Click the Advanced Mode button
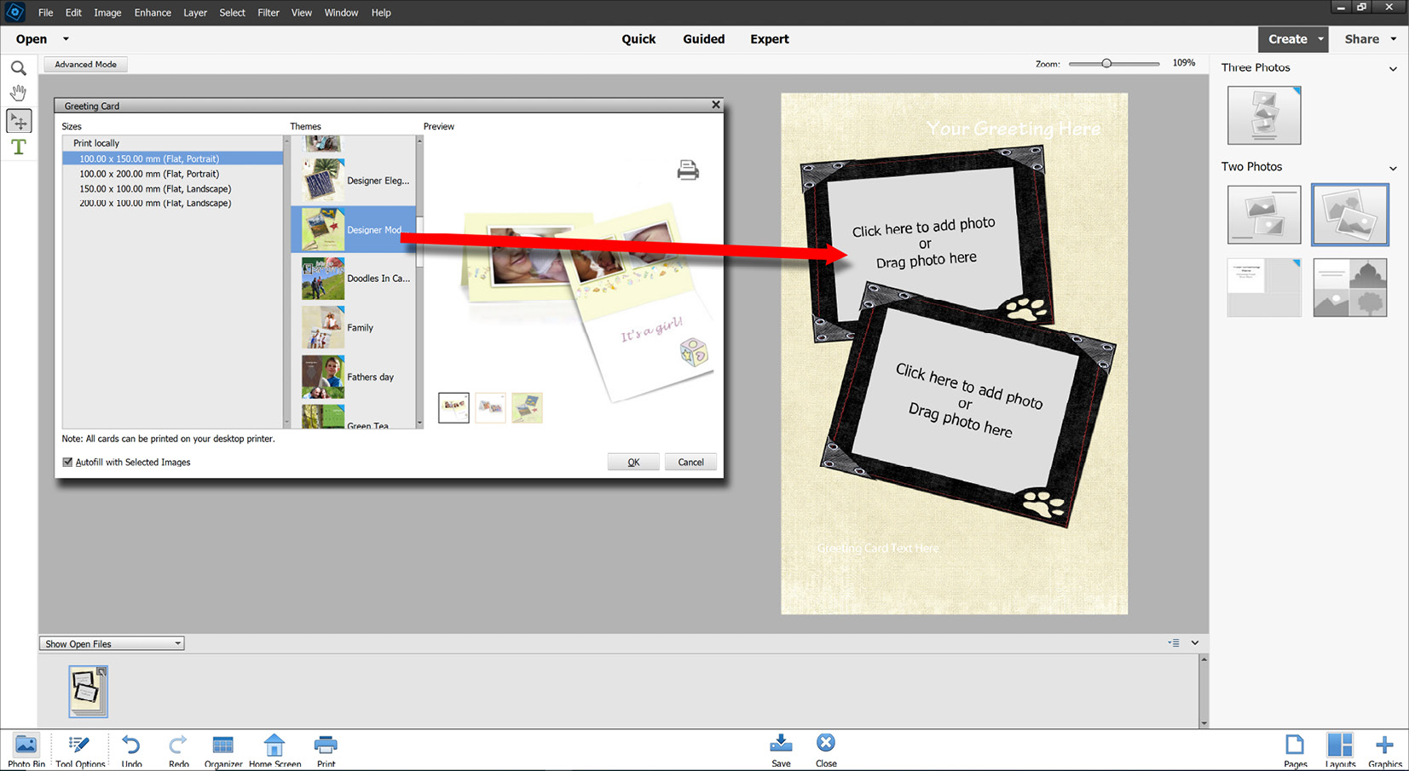1409x771 pixels. [x=85, y=65]
